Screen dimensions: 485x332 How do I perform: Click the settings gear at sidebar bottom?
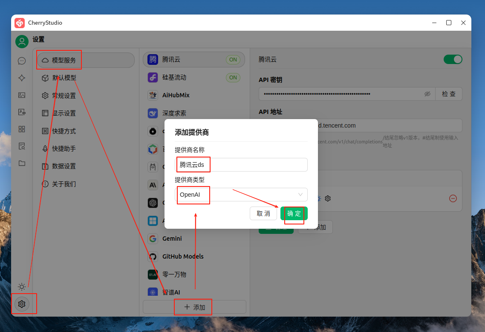click(22, 304)
